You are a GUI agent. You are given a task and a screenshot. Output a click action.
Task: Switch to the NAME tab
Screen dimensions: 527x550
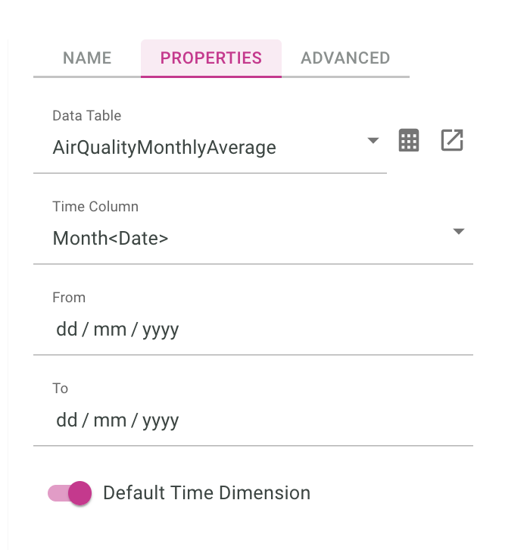pos(87,58)
